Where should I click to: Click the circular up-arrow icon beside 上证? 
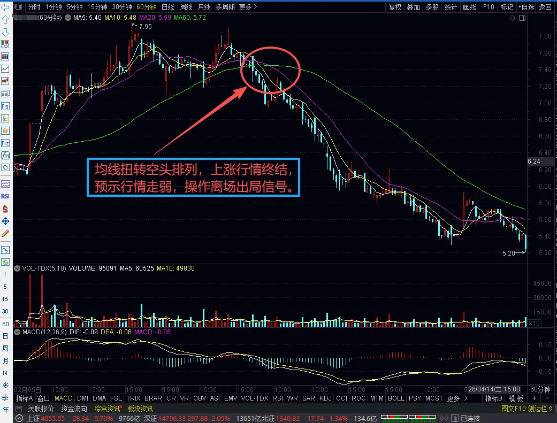pos(19,418)
